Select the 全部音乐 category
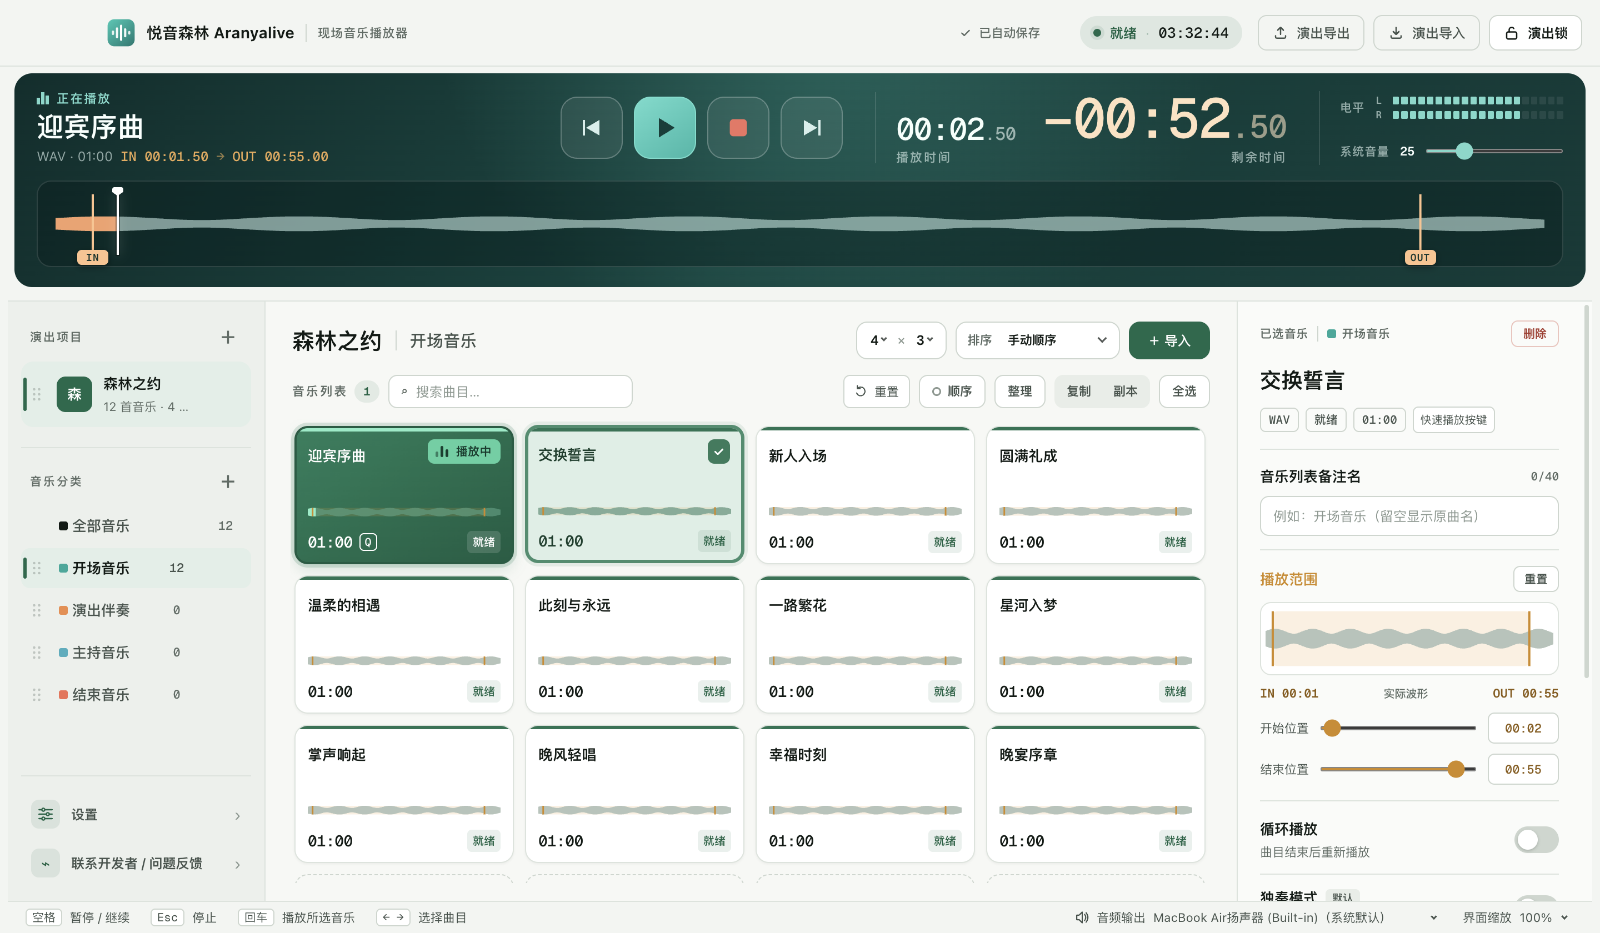This screenshot has width=1600, height=933. [137, 525]
